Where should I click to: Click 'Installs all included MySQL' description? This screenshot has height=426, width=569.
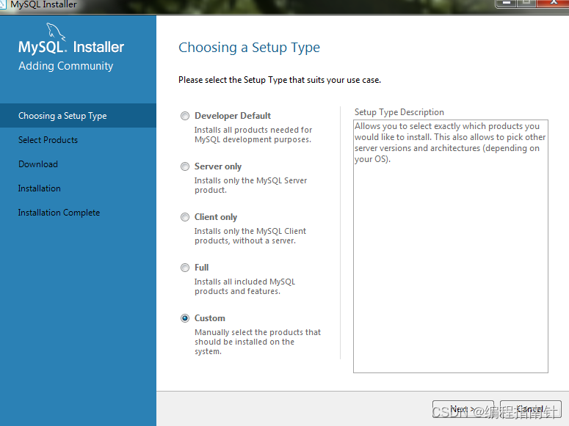[x=245, y=287]
